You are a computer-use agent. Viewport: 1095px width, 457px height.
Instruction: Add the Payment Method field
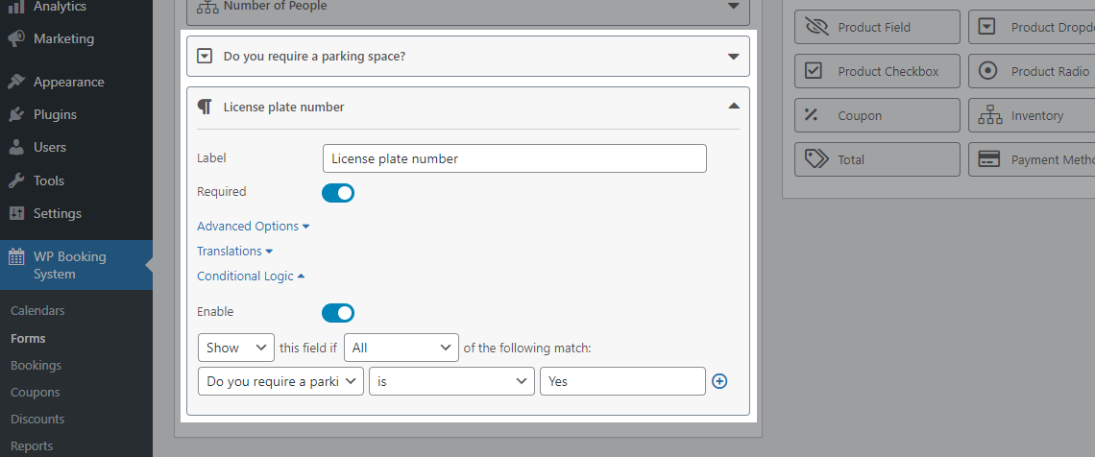tap(1032, 159)
